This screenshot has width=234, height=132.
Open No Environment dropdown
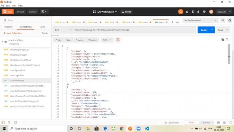click(200, 21)
